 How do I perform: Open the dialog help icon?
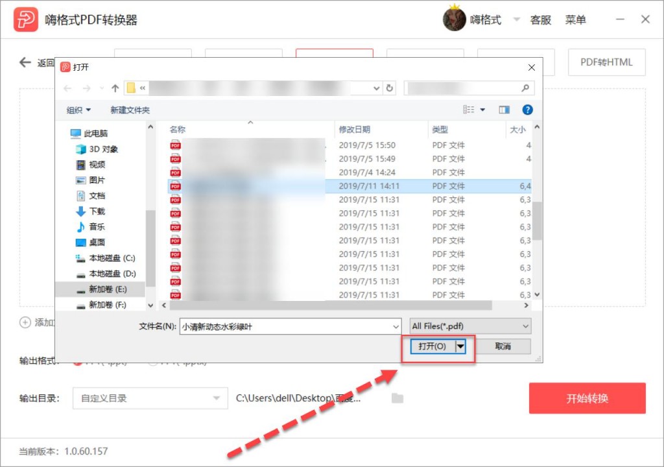(527, 110)
